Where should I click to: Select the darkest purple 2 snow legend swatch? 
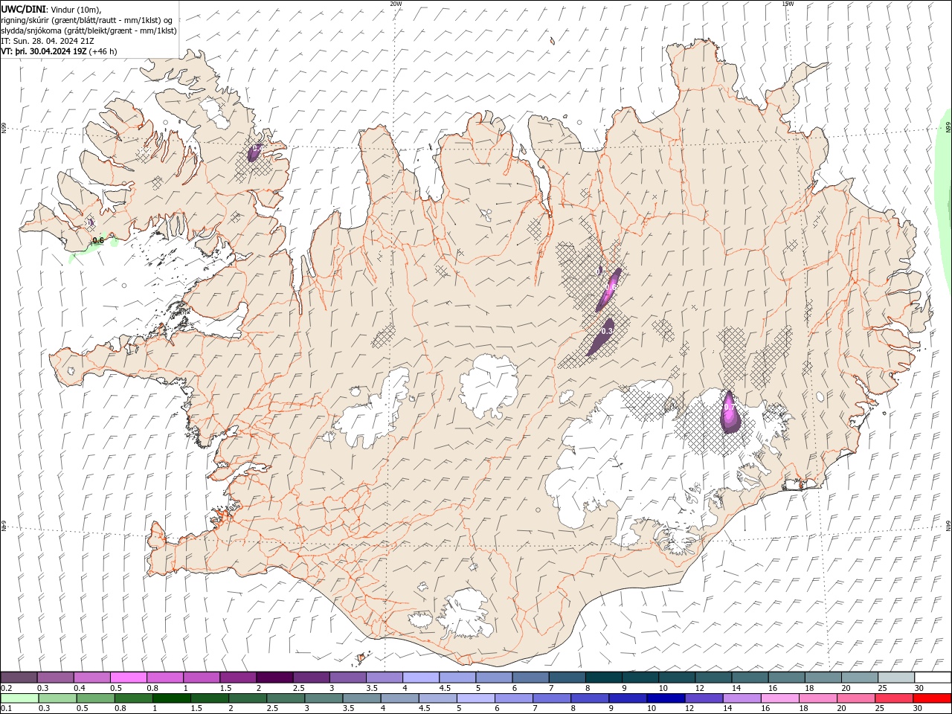274,677
